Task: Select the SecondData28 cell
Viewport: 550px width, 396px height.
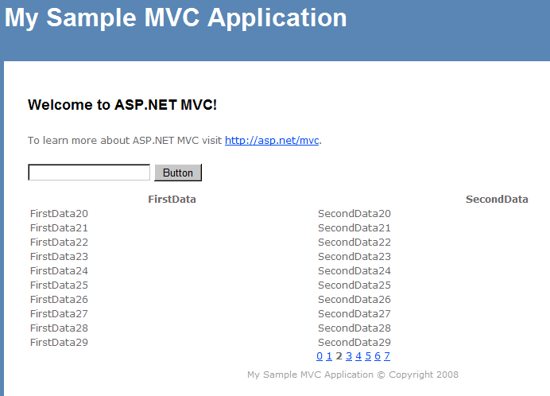Action: [354, 328]
